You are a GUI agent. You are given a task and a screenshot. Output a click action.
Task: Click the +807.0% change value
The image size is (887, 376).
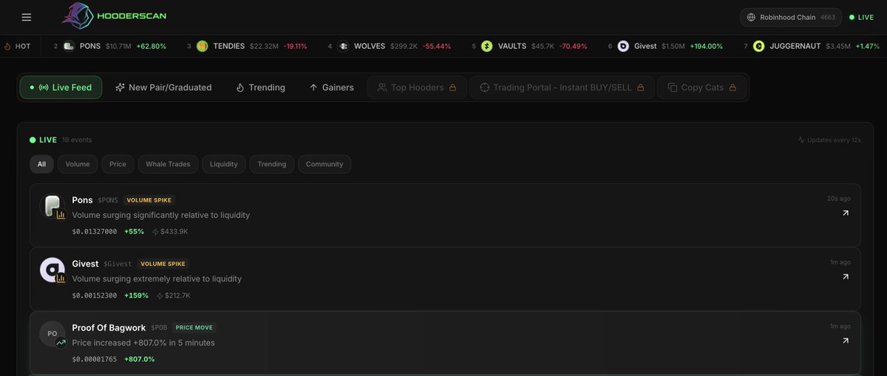coord(140,359)
